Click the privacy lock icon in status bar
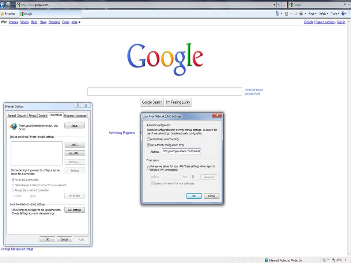351x263 pixels. click(x=324, y=260)
